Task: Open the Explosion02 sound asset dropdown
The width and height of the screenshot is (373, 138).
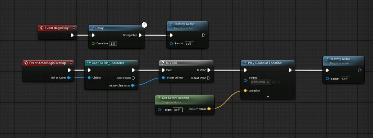Action: click(261, 82)
